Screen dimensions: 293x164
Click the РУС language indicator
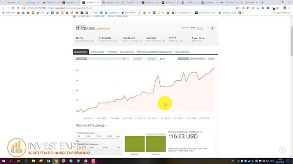pos(272,161)
